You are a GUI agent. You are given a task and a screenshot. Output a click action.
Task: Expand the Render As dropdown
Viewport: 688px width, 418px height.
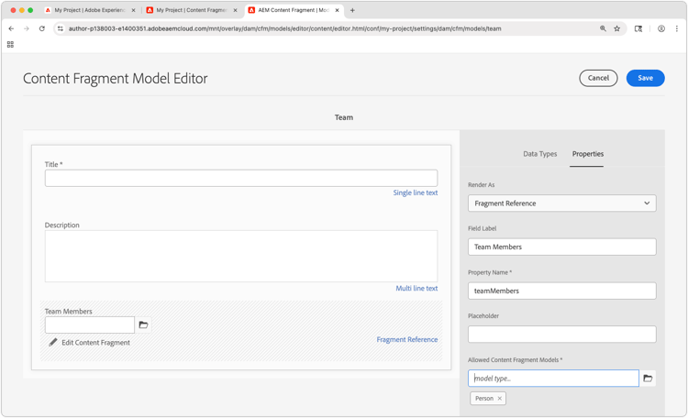coord(561,203)
